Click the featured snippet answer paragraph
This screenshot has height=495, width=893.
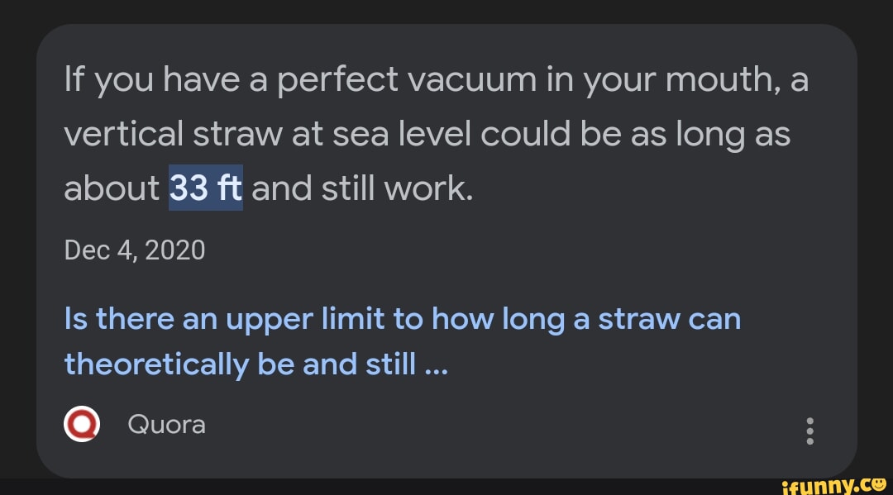[430, 132]
